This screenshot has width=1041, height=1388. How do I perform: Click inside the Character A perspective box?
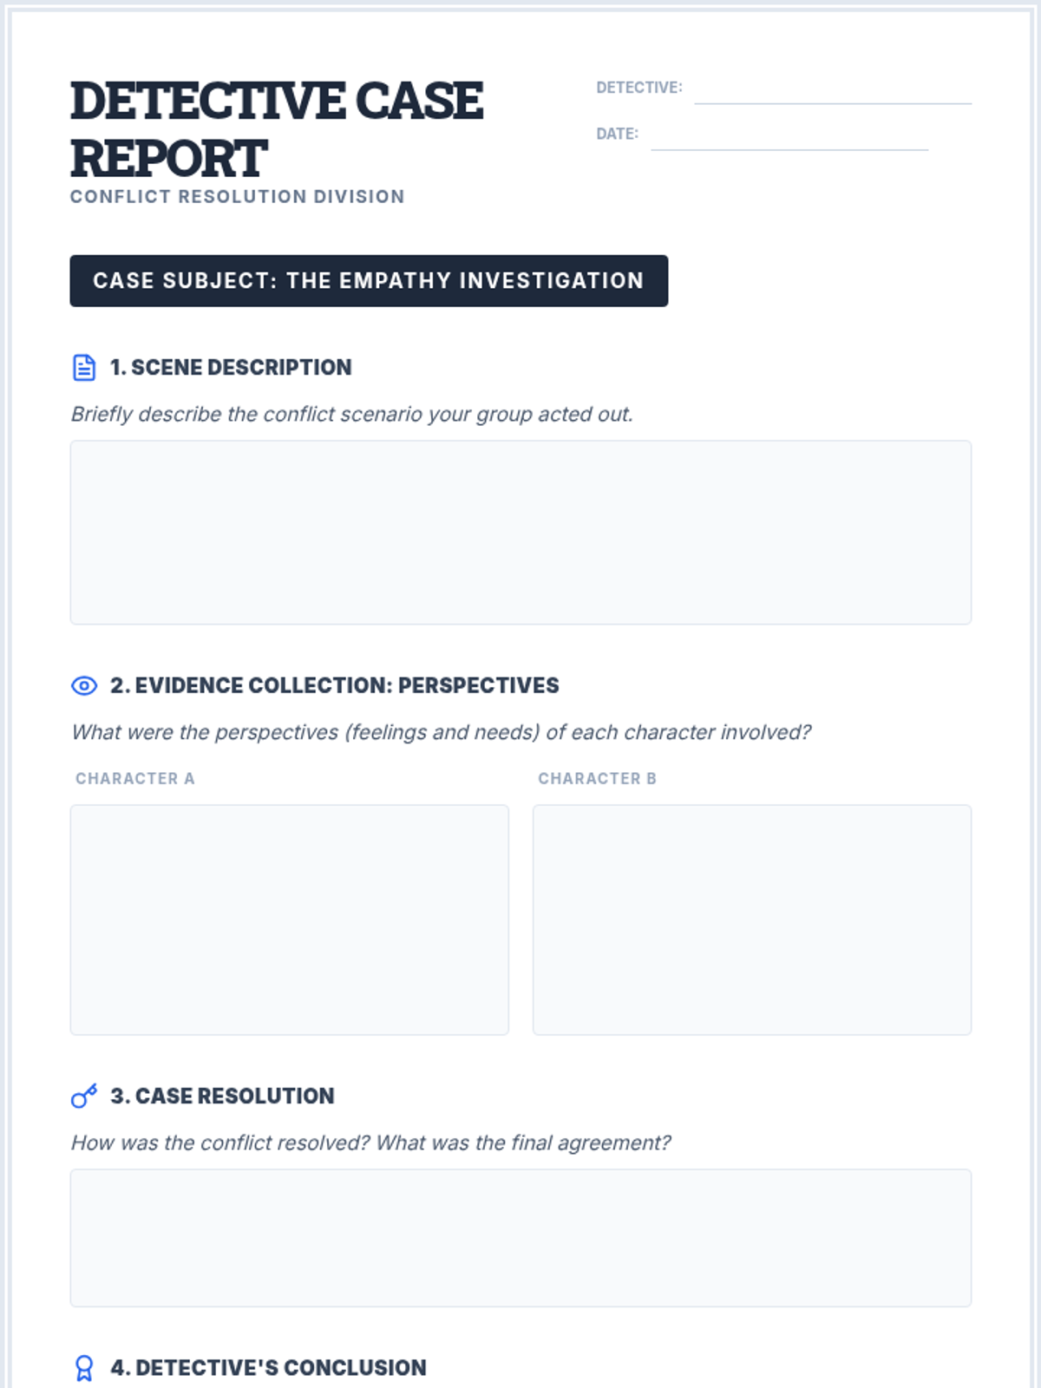[x=290, y=920]
